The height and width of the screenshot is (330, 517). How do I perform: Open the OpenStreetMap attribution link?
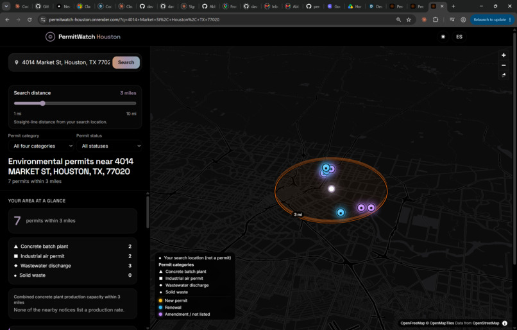pos(486,323)
